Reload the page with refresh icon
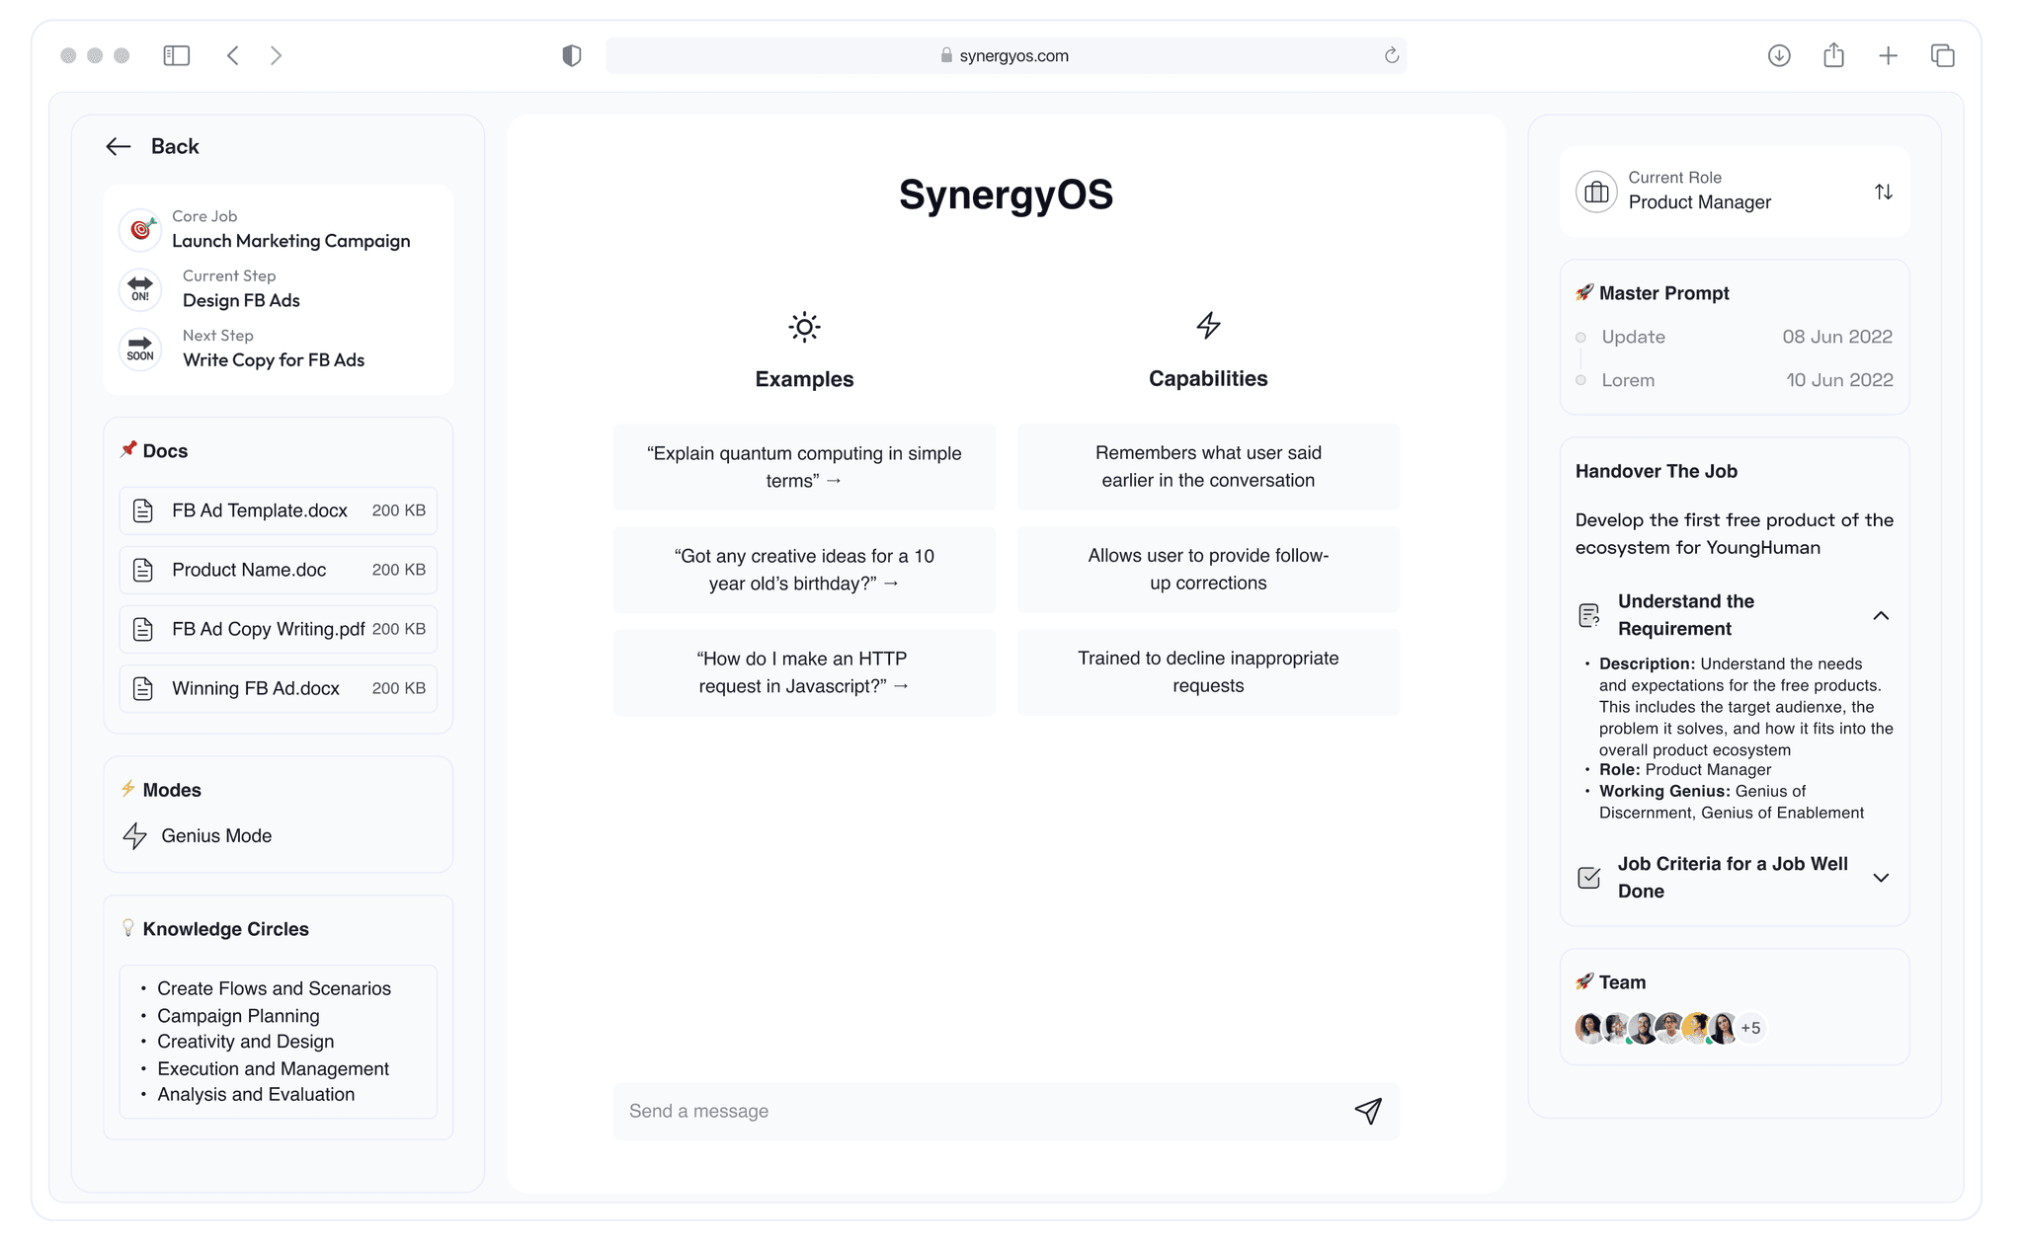 coord(1391,55)
